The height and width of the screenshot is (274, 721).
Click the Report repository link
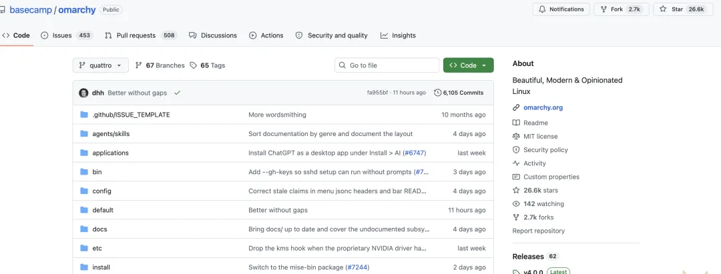point(539,231)
